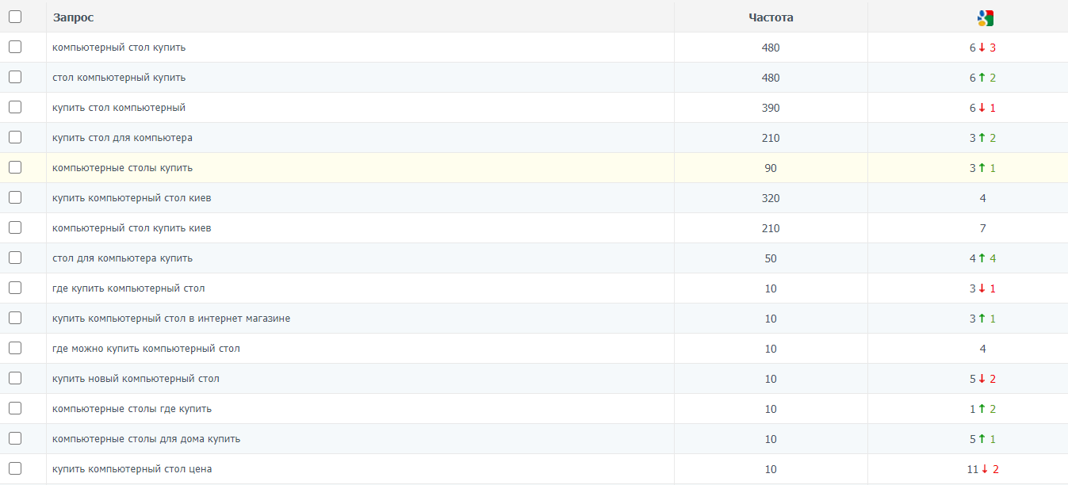The height and width of the screenshot is (485, 1068).
Task: Click position 1 ↑ 2 for компьютерные столы где купить
Action: [982, 409]
